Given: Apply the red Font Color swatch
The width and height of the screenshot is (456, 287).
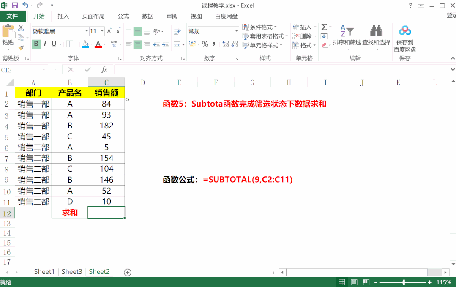Looking at the screenshot, I should click(98, 44).
